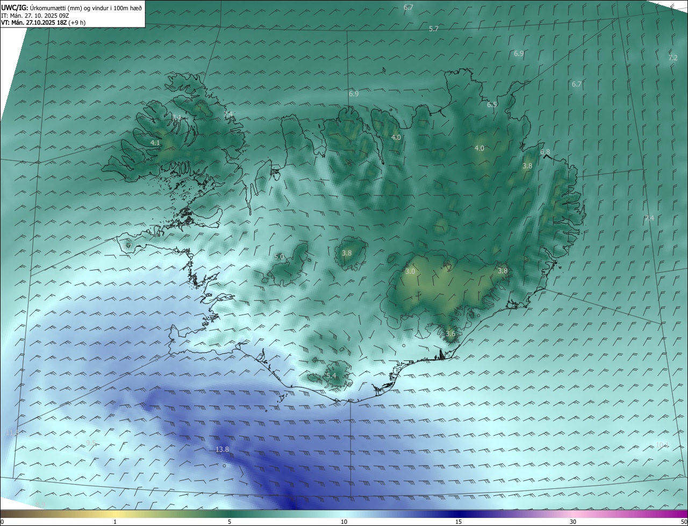
Task: Click the 13.8 precipitable water label offshore
Action: click(x=222, y=450)
